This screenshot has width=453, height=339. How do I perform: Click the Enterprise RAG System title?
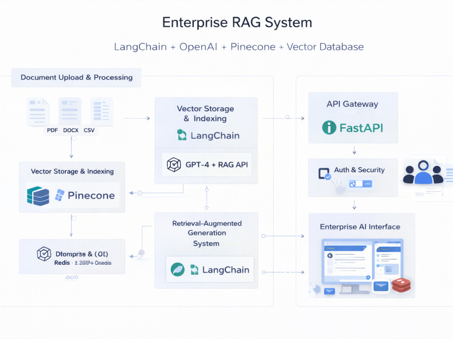coord(237,23)
